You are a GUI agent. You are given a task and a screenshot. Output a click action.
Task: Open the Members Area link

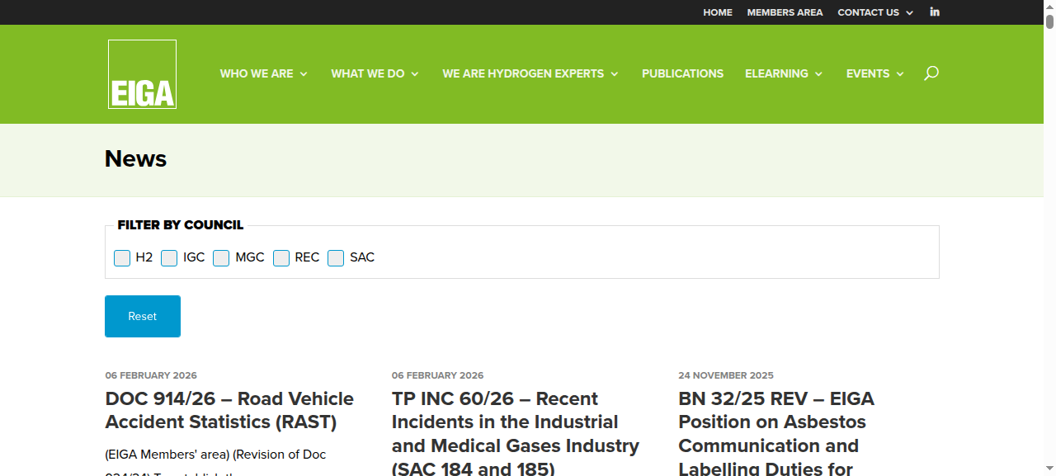pyautogui.click(x=785, y=12)
